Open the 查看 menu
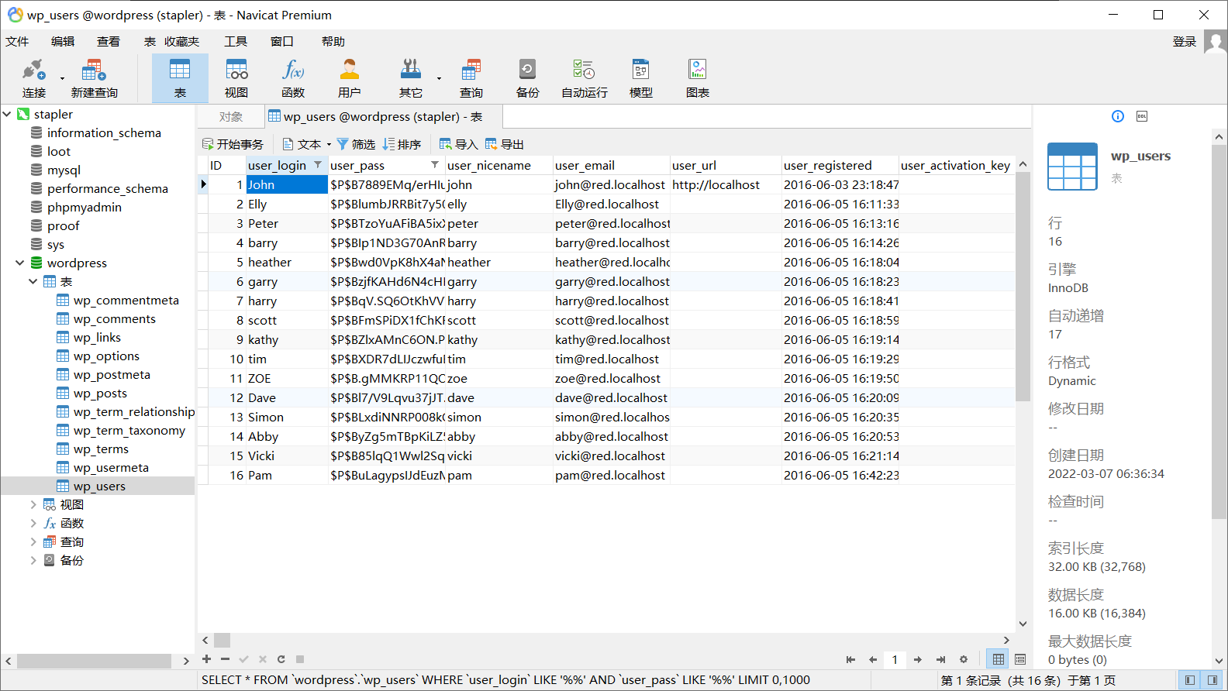 109,42
